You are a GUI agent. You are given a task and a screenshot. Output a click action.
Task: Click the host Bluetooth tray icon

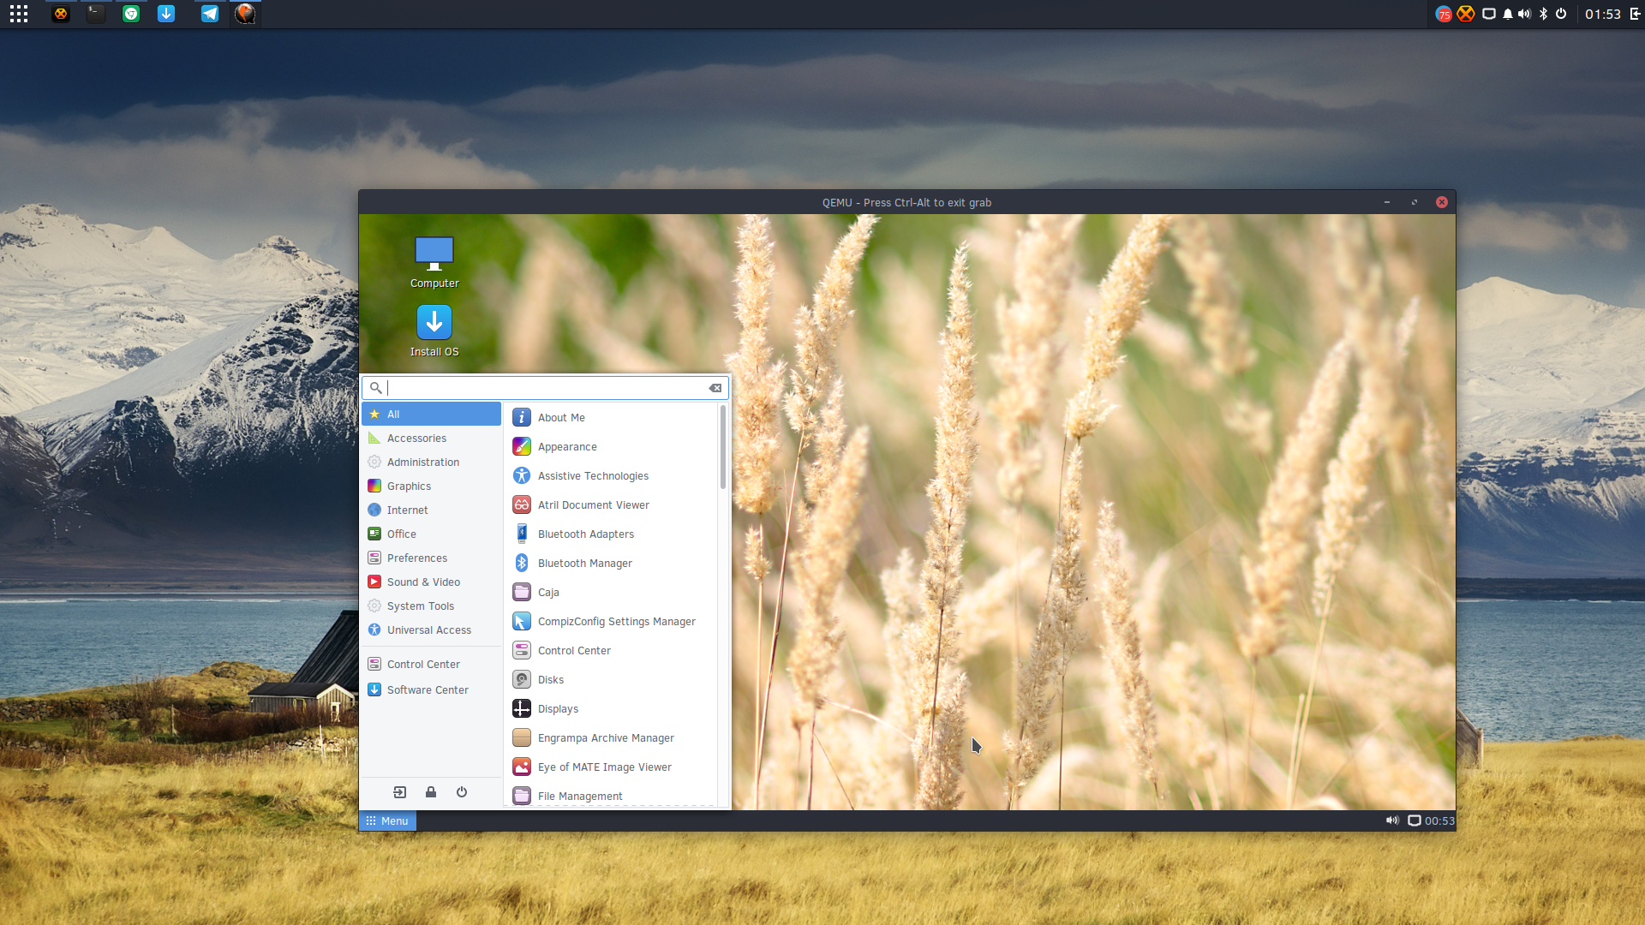point(1543,14)
